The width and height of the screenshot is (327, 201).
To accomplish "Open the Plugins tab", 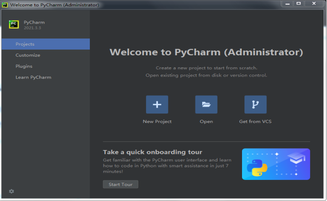I will pos(46,66).
